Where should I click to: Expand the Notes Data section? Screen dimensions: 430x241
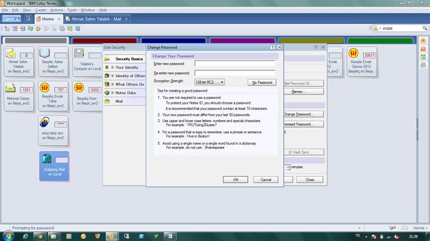click(x=112, y=93)
